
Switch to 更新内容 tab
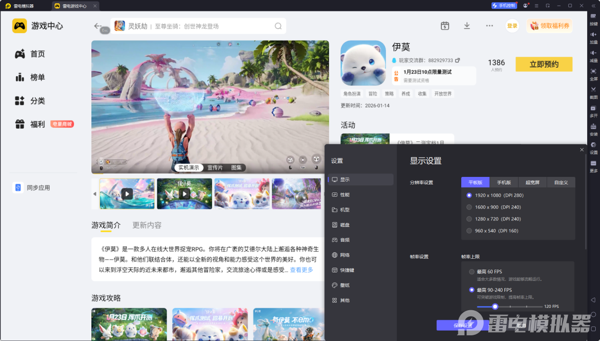point(147,225)
